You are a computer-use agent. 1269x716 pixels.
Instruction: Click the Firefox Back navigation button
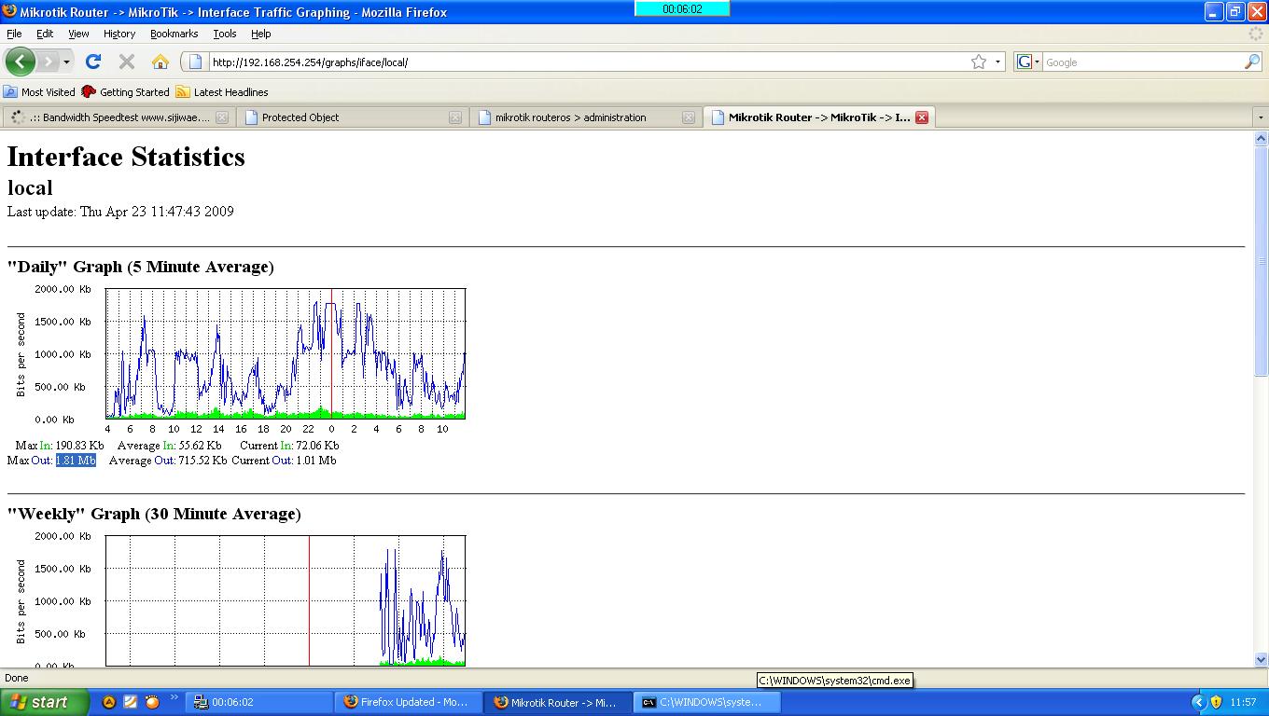coord(20,62)
